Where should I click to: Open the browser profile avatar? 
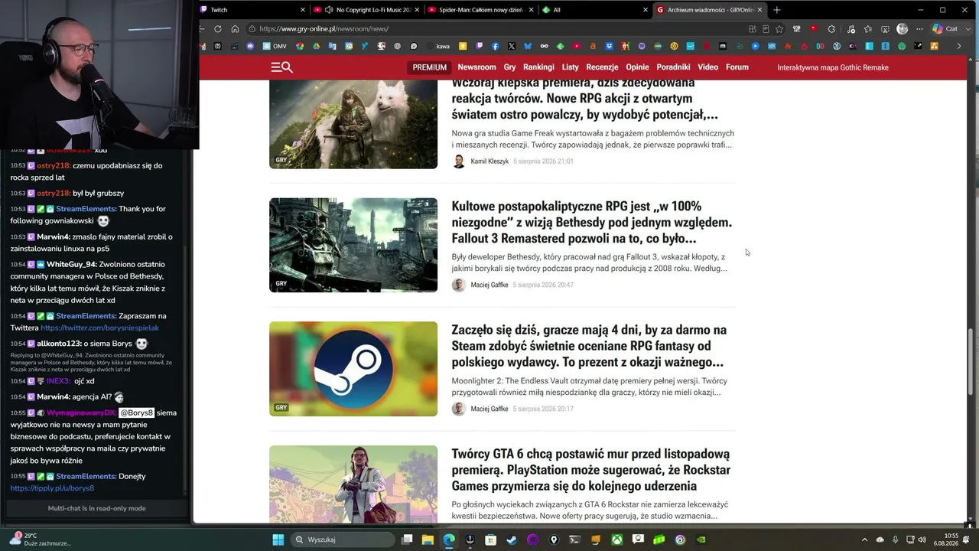pos(902,29)
